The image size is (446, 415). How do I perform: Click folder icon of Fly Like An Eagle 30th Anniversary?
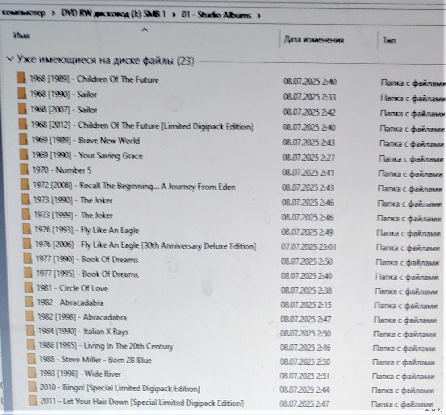(27, 243)
